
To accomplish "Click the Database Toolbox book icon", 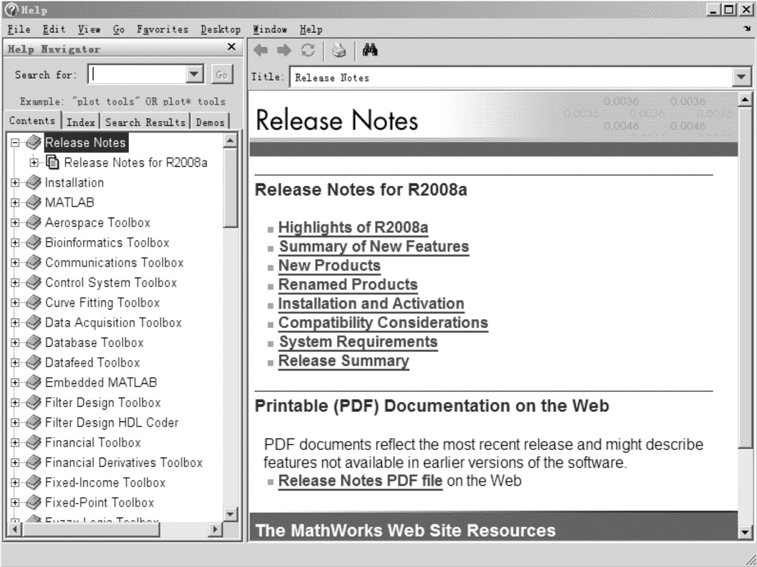I will pyautogui.click(x=33, y=342).
